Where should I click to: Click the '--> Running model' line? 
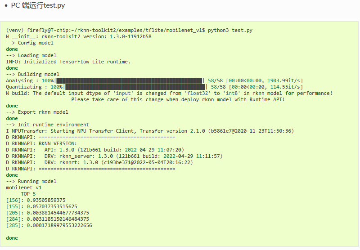coord(31,181)
